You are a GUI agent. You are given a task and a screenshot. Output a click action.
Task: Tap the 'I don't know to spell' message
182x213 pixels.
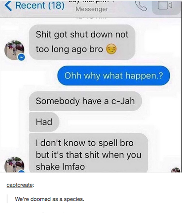point(88,153)
